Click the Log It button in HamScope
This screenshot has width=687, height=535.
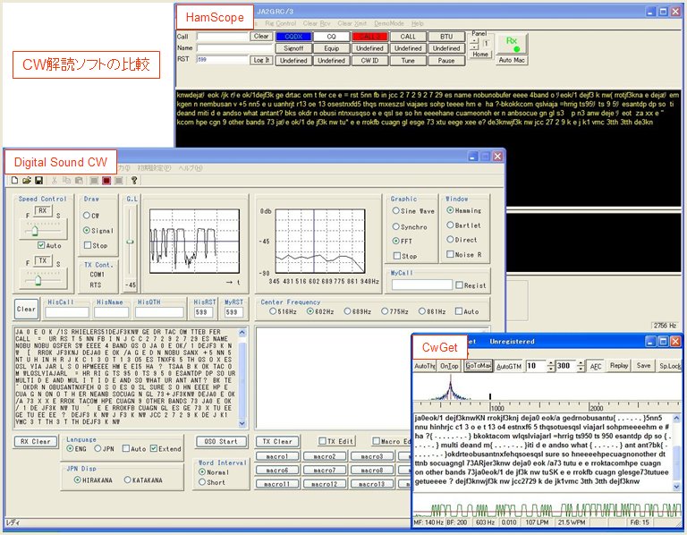[261, 60]
